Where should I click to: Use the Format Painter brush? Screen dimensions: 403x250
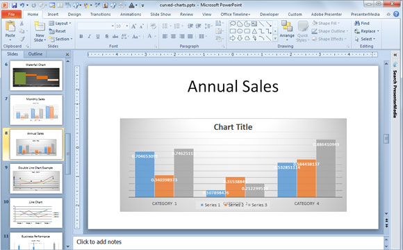(x=22, y=39)
